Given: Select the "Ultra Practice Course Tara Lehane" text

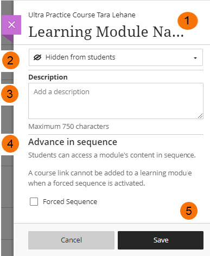Looking at the screenshot, I should tap(82, 15).
